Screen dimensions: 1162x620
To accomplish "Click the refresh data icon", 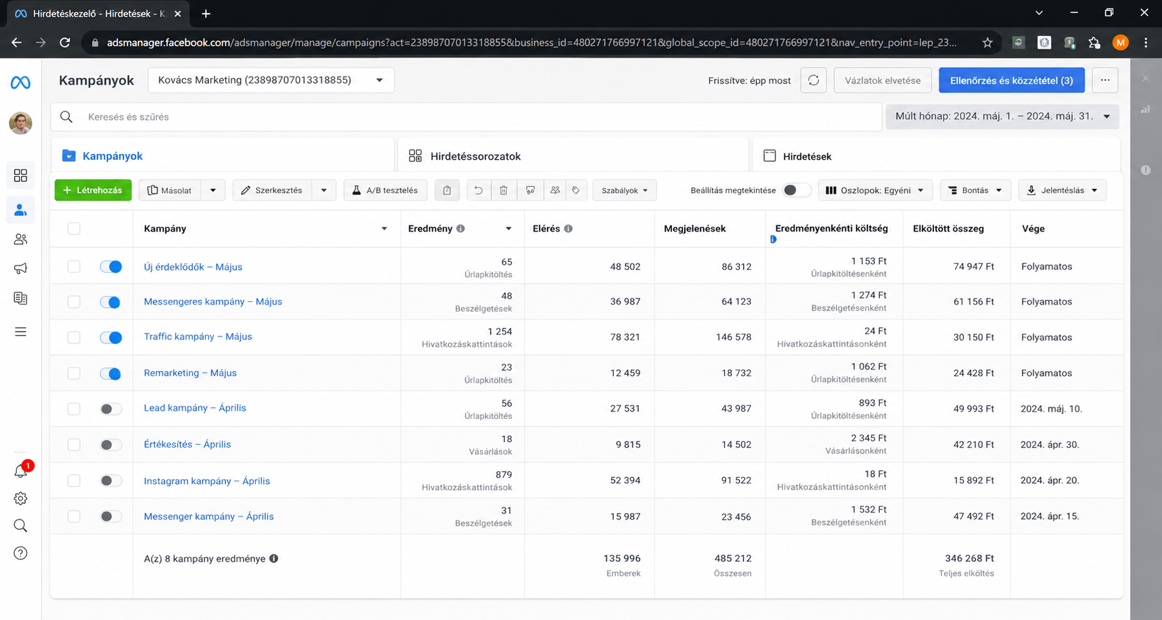I will point(813,81).
